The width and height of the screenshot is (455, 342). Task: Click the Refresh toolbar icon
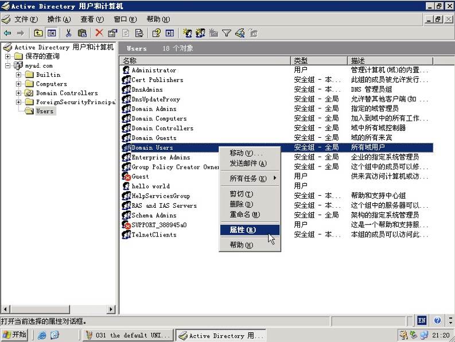click(x=126, y=33)
